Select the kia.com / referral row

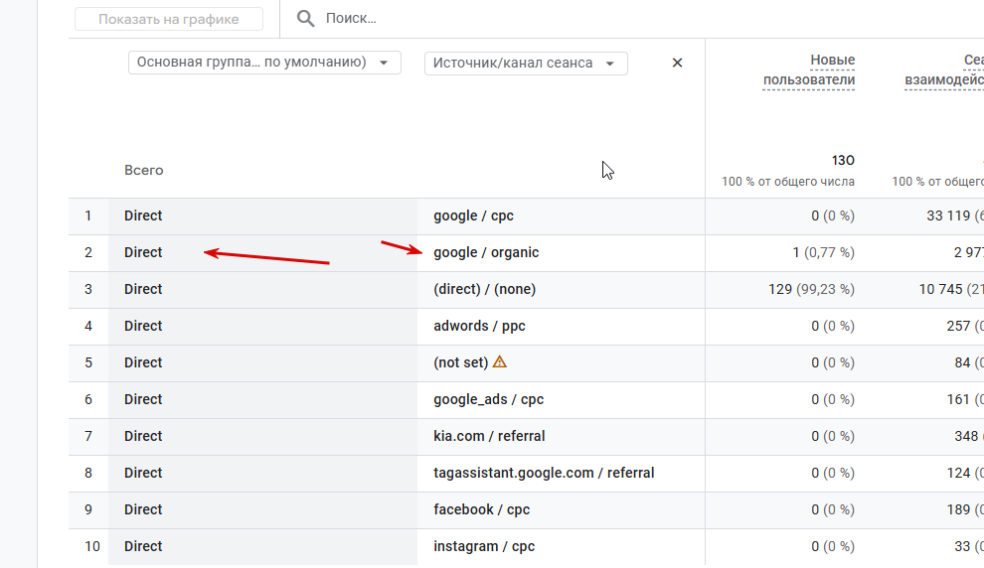click(x=489, y=436)
